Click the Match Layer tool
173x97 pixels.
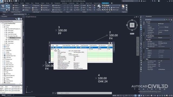point(115,10)
